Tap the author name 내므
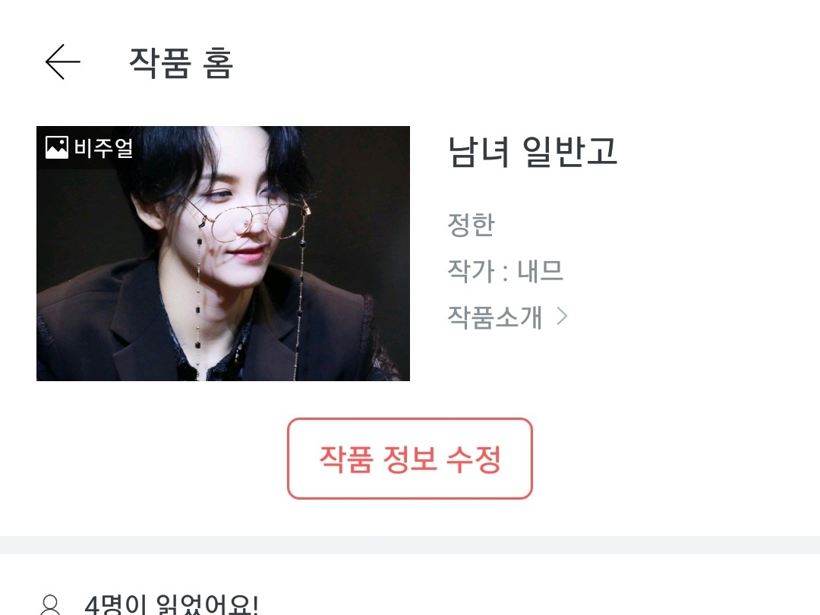Screen dimensions: 820x615 540,271
